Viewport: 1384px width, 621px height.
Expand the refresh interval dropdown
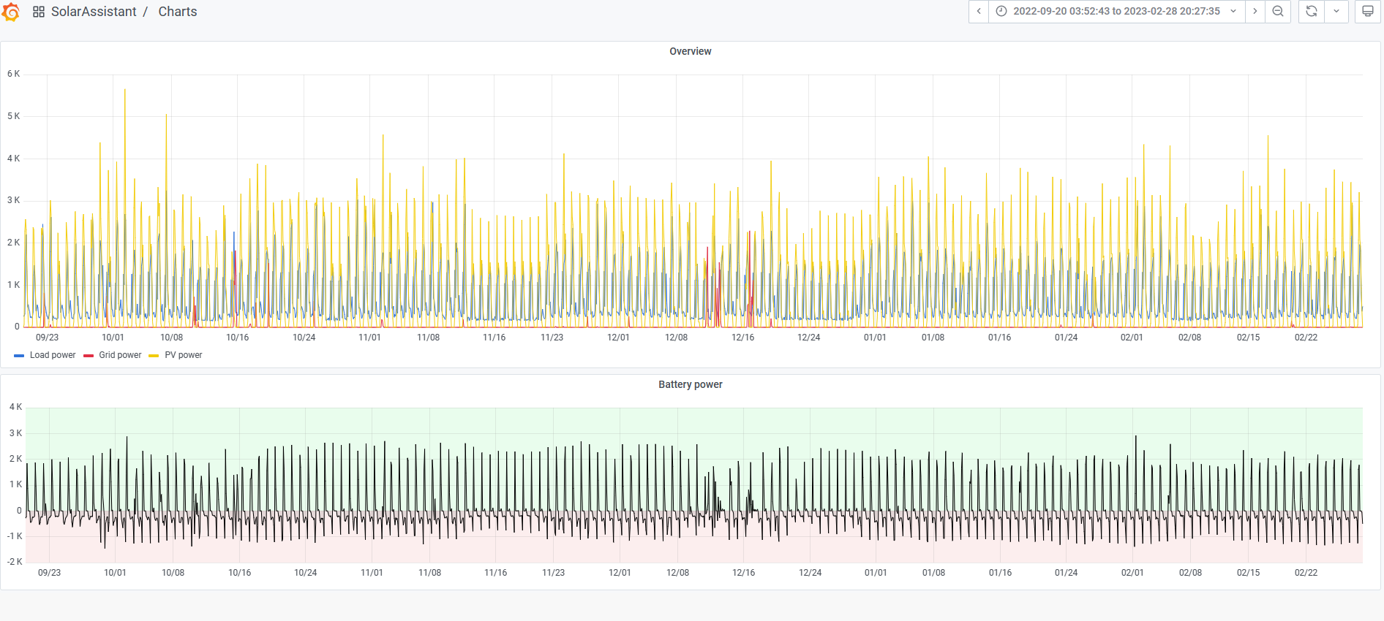pyautogui.click(x=1336, y=12)
